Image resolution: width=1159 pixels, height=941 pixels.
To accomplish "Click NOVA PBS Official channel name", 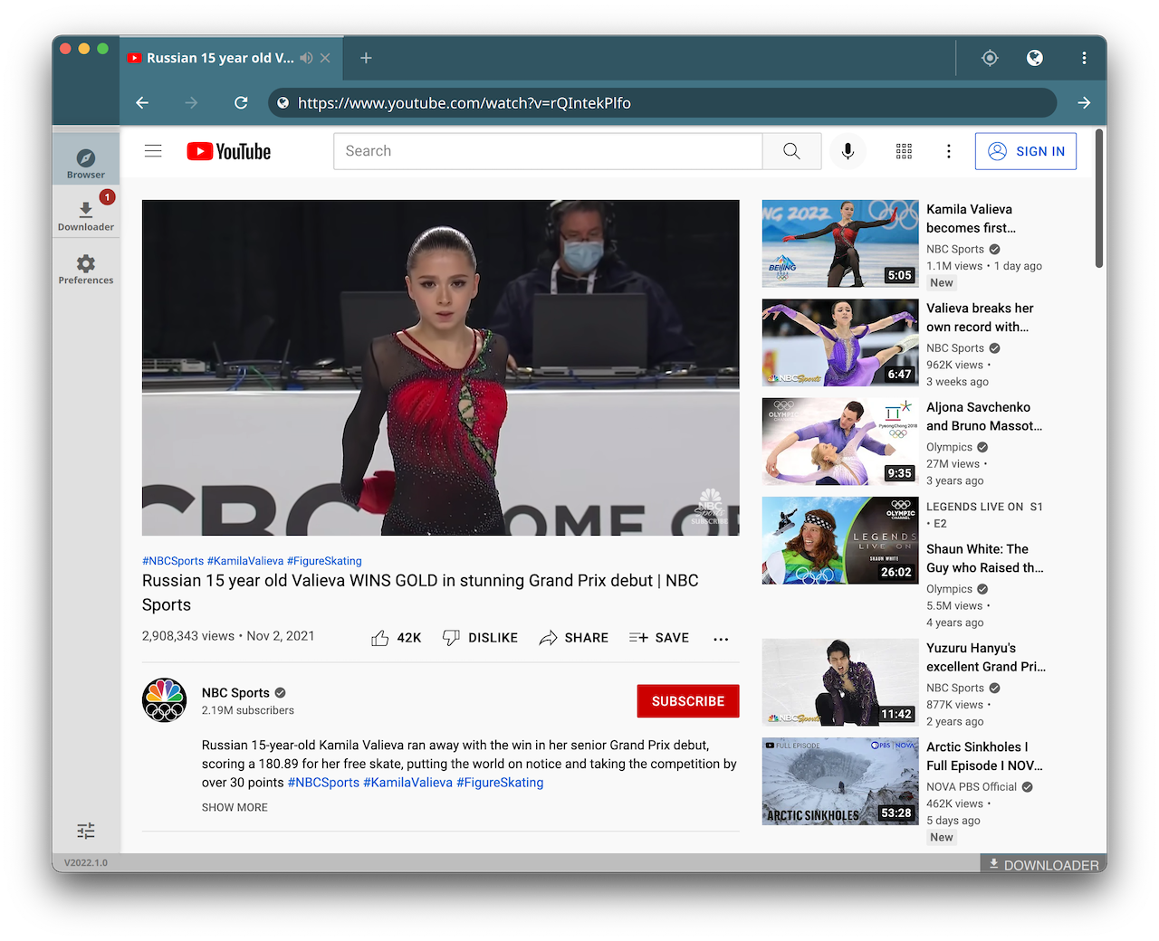I will (x=972, y=787).
